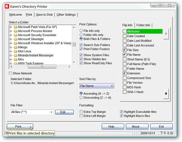Click the folder icon of Microsoft Silverlight

coord(16,39)
